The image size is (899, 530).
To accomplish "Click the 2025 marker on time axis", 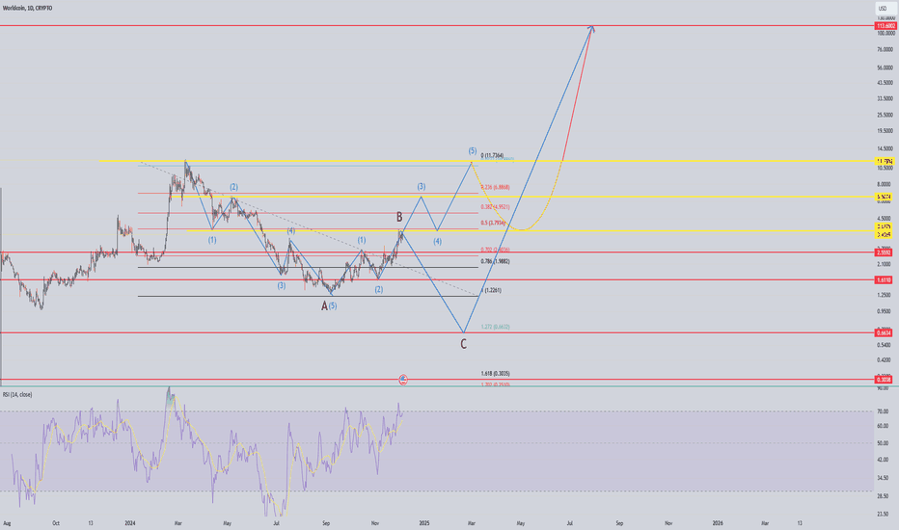I will tap(423, 521).
